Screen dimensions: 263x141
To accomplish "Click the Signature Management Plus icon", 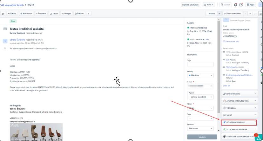I will point(224,137).
